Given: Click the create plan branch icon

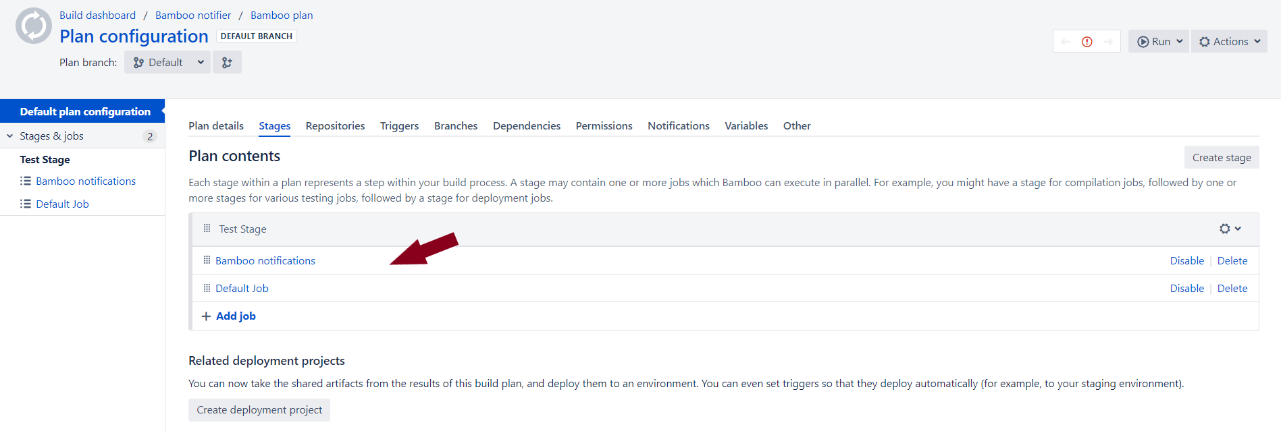Looking at the screenshot, I should tap(227, 63).
